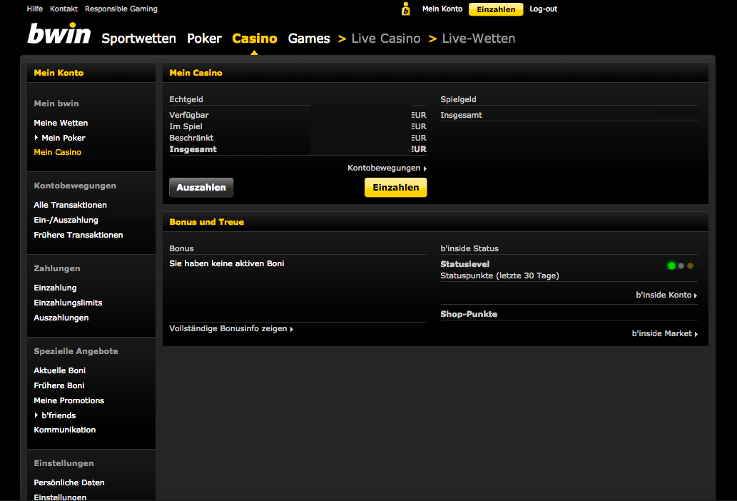Expand the b'friends submenu arrow

tap(36, 415)
